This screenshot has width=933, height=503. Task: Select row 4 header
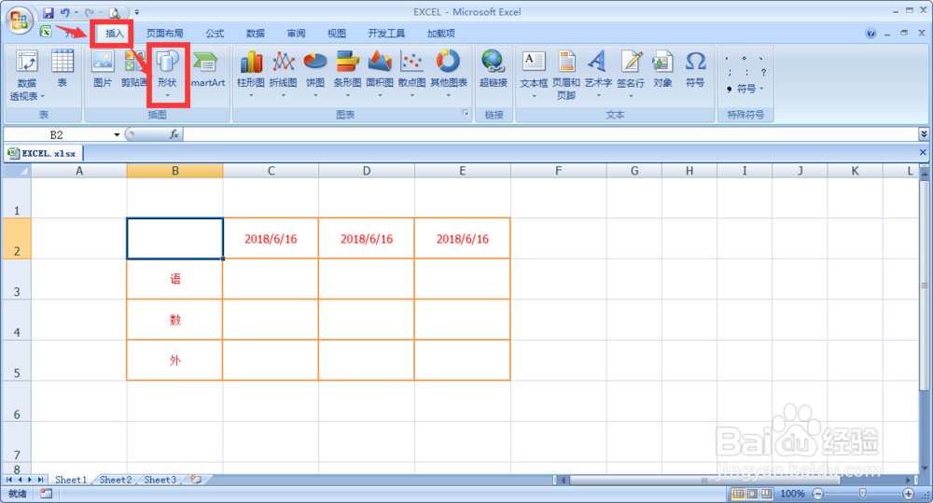click(17, 320)
